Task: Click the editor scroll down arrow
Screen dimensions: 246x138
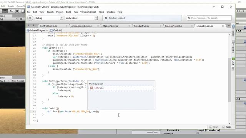Action: pos(229,123)
